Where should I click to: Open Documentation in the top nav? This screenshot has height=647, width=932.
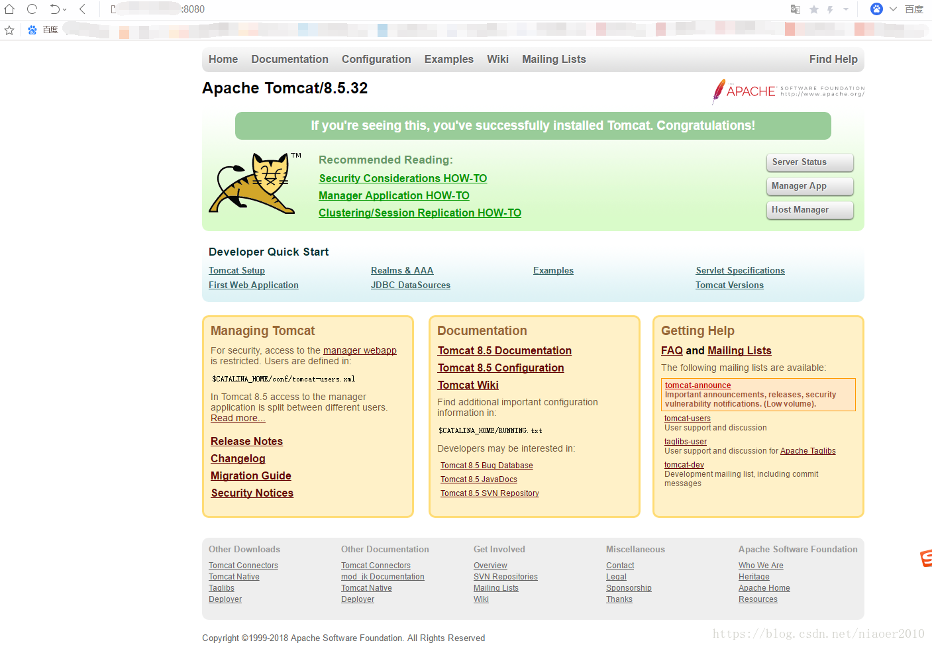click(289, 59)
